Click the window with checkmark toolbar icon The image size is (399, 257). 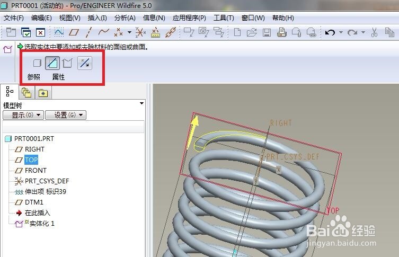(x=26, y=32)
